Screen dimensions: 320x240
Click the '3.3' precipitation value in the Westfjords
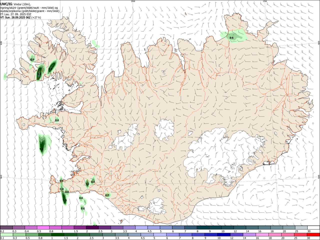click(x=39, y=74)
